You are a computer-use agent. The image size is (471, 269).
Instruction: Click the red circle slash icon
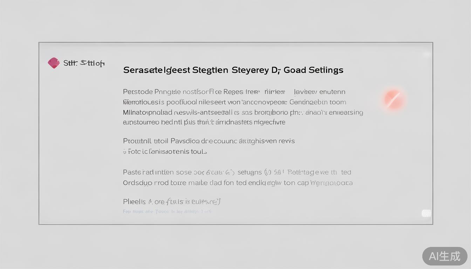[394, 99]
